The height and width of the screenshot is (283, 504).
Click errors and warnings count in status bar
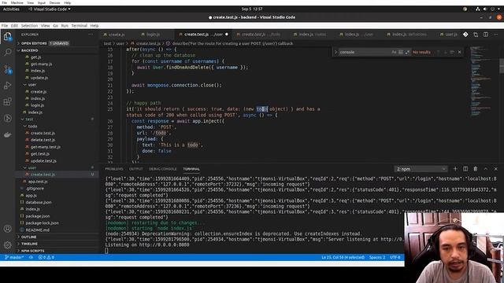(x=46, y=257)
